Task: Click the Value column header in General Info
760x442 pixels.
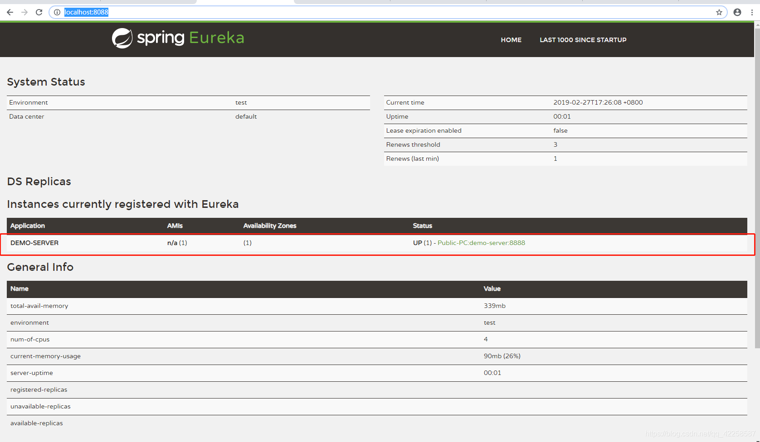Action: tap(492, 289)
